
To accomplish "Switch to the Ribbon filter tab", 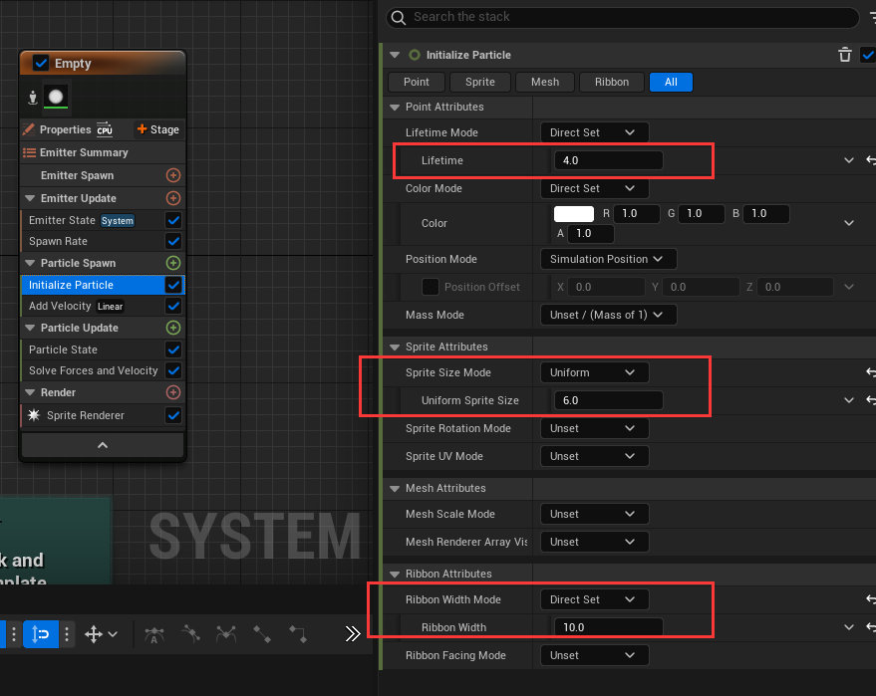I will pos(611,82).
